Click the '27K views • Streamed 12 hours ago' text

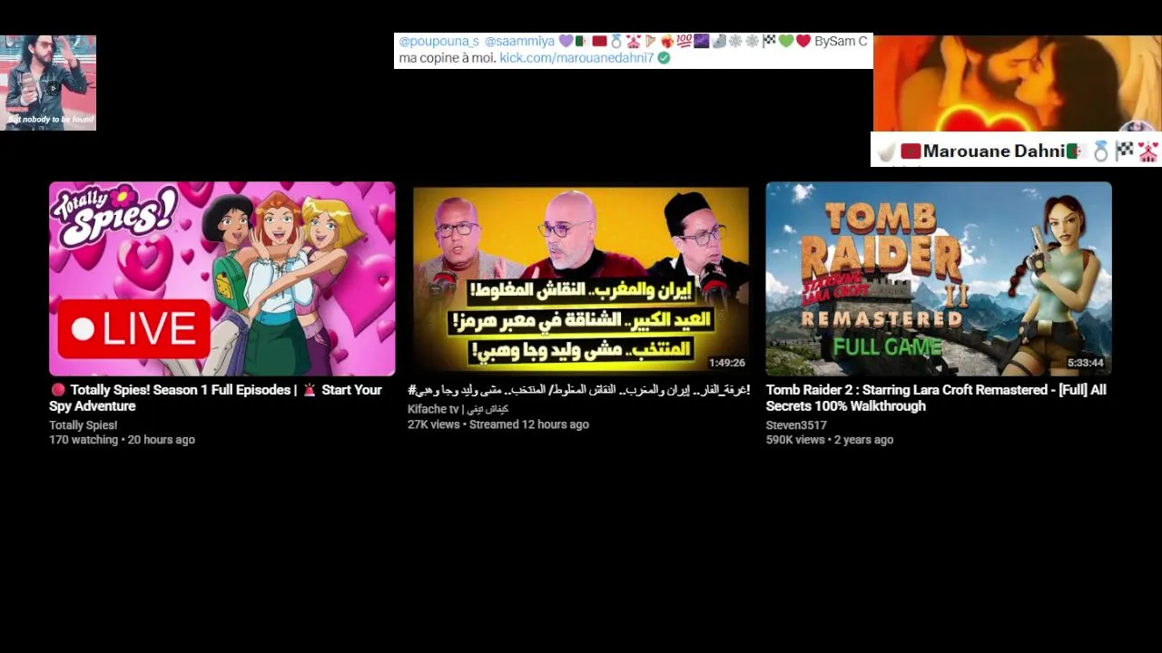point(498,424)
